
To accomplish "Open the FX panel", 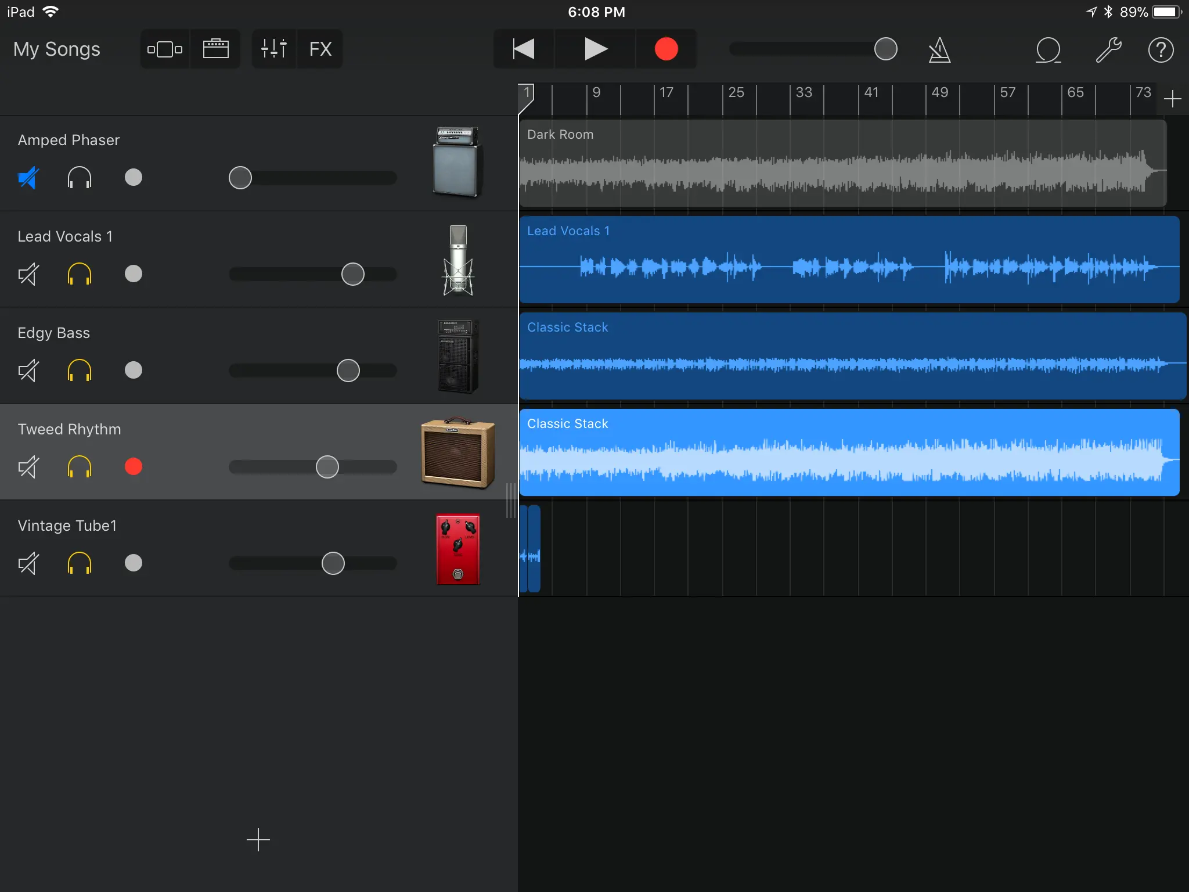I will (x=320, y=49).
